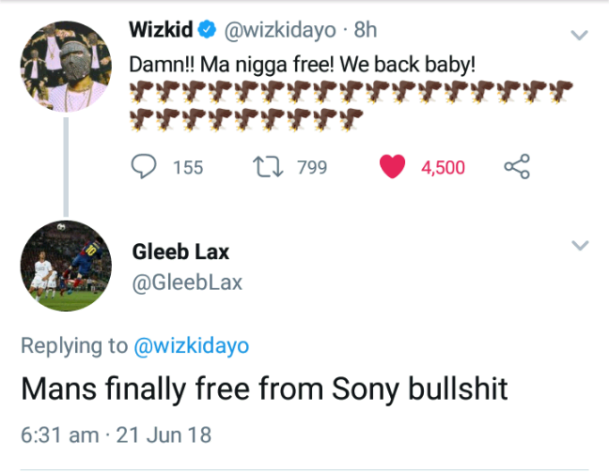
Task: Click the 4,500 likes count
Action: (x=443, y=167)
